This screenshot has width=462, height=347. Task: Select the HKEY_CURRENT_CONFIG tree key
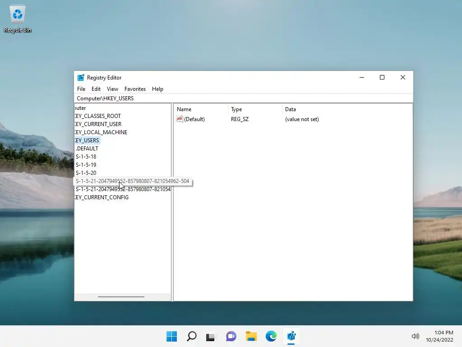point(102,197)
